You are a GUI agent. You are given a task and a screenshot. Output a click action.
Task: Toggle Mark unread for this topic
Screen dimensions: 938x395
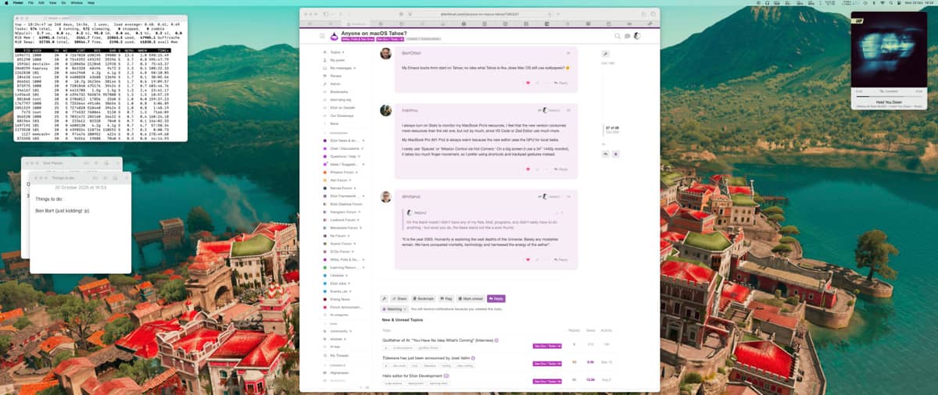pos(471,298)
